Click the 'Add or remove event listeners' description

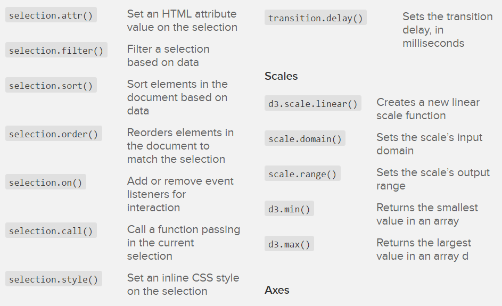[180, 194]
